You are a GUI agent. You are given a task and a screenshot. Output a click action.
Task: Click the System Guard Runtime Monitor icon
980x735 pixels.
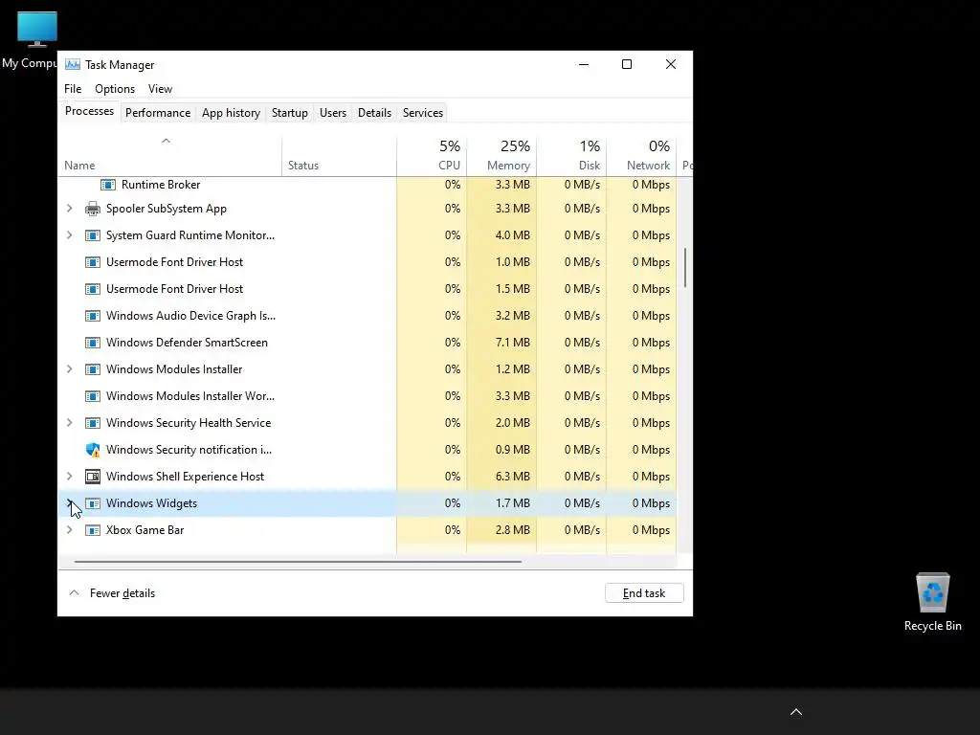click(x=93, y=235)
